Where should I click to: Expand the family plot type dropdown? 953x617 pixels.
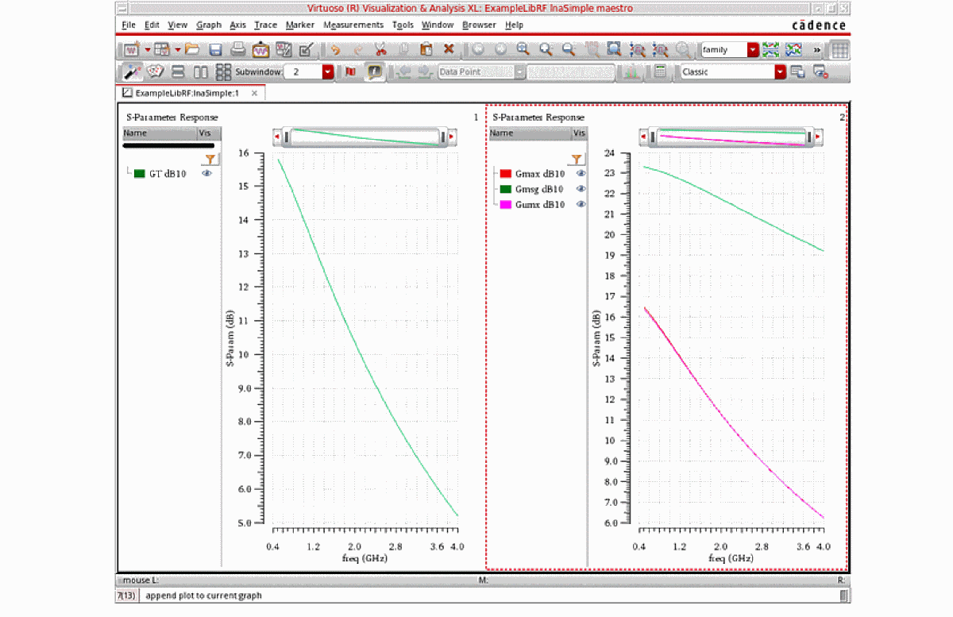(752, 49)
